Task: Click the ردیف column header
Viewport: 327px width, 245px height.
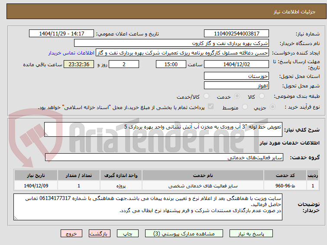Action: (x=313, y=175)
